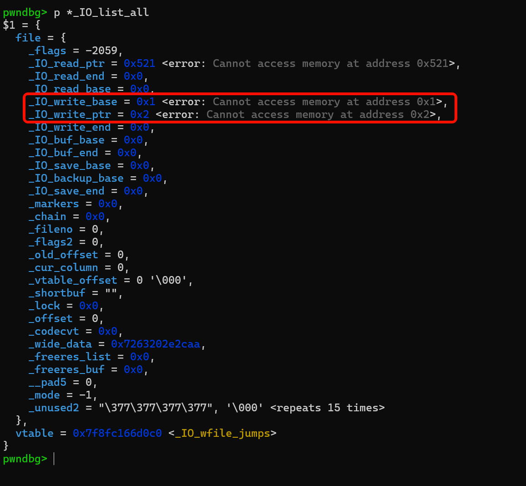This screenshot has width=526, height=486.
Task: Click the vtable address 0x7f8fc166d0c0
Action: (117, 434)
